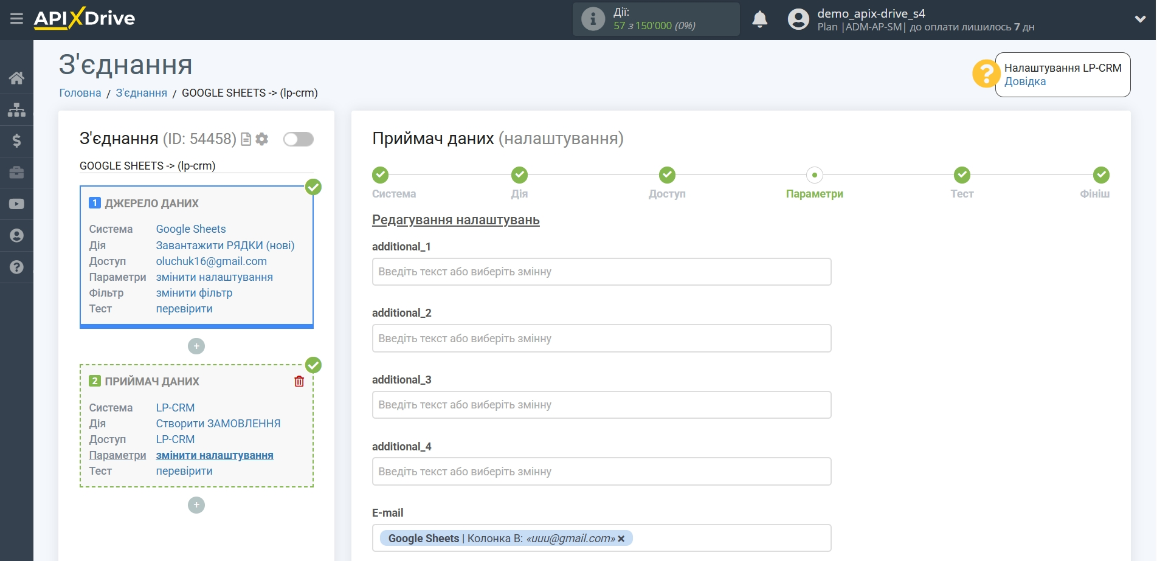1157x561 pixels.
Task: Open the receiver Доступ LP-CRM link
Action: (175, 439)
